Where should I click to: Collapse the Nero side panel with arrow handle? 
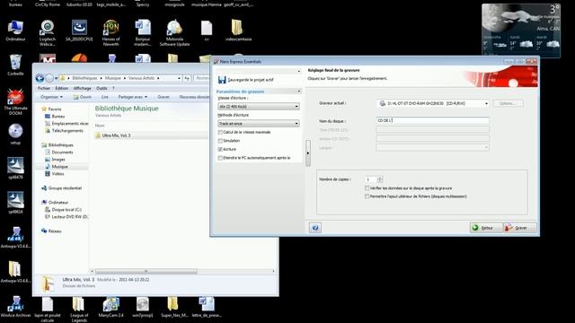307,153
